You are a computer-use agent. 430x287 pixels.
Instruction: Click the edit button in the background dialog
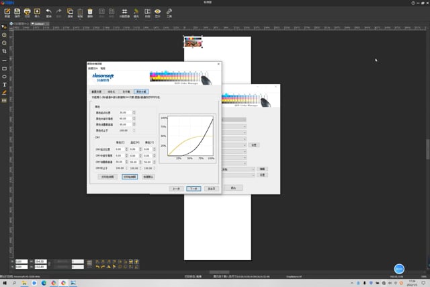tap(262, 169)
